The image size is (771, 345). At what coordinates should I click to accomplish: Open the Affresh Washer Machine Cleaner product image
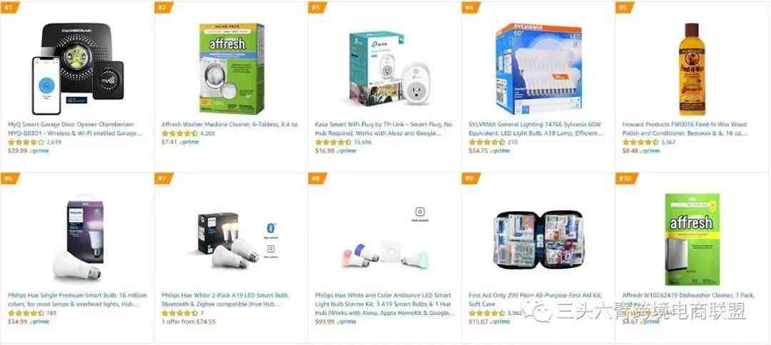pyautogui.click(x=231, y=68)
